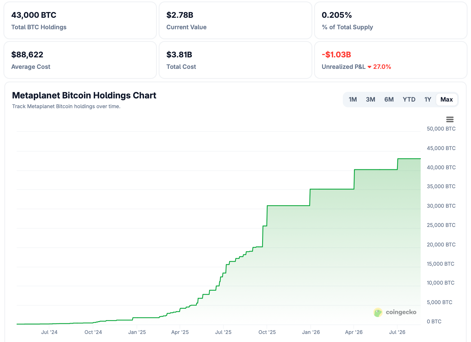
Task: Click the 45,000 BTC axis label
Action: point(441,148)
